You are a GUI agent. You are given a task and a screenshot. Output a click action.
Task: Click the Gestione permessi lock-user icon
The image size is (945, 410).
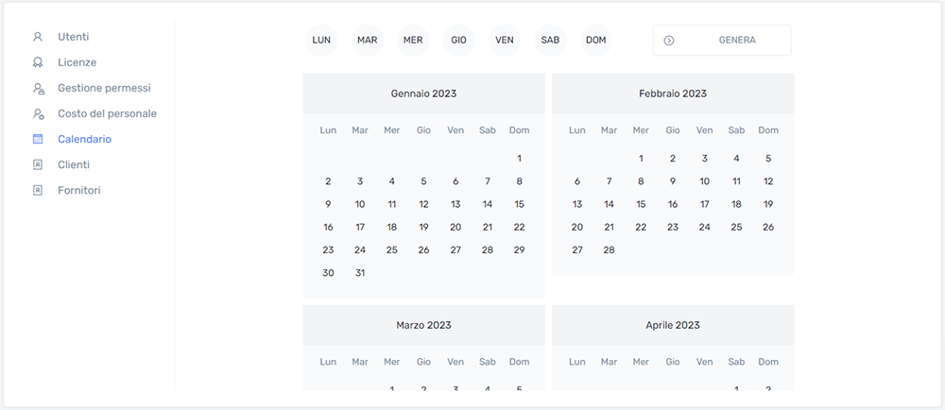(x=38, y=89)
